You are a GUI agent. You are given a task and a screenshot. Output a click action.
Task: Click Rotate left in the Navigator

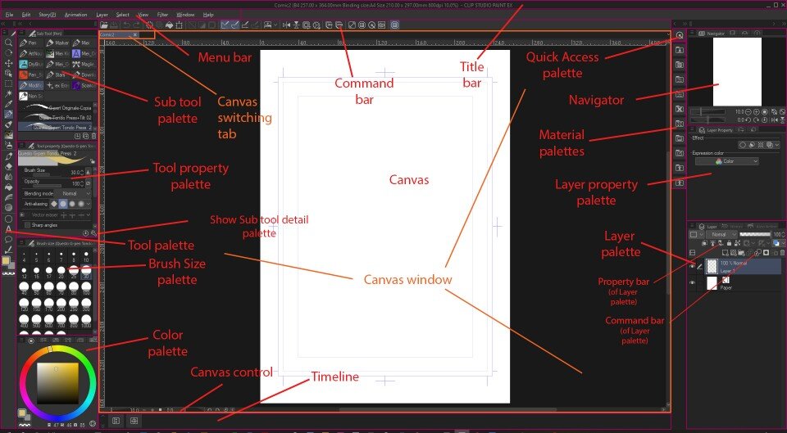748,120
